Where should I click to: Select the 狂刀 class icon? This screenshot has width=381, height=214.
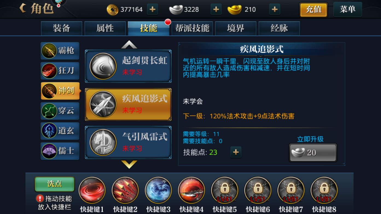coord(60,71)
